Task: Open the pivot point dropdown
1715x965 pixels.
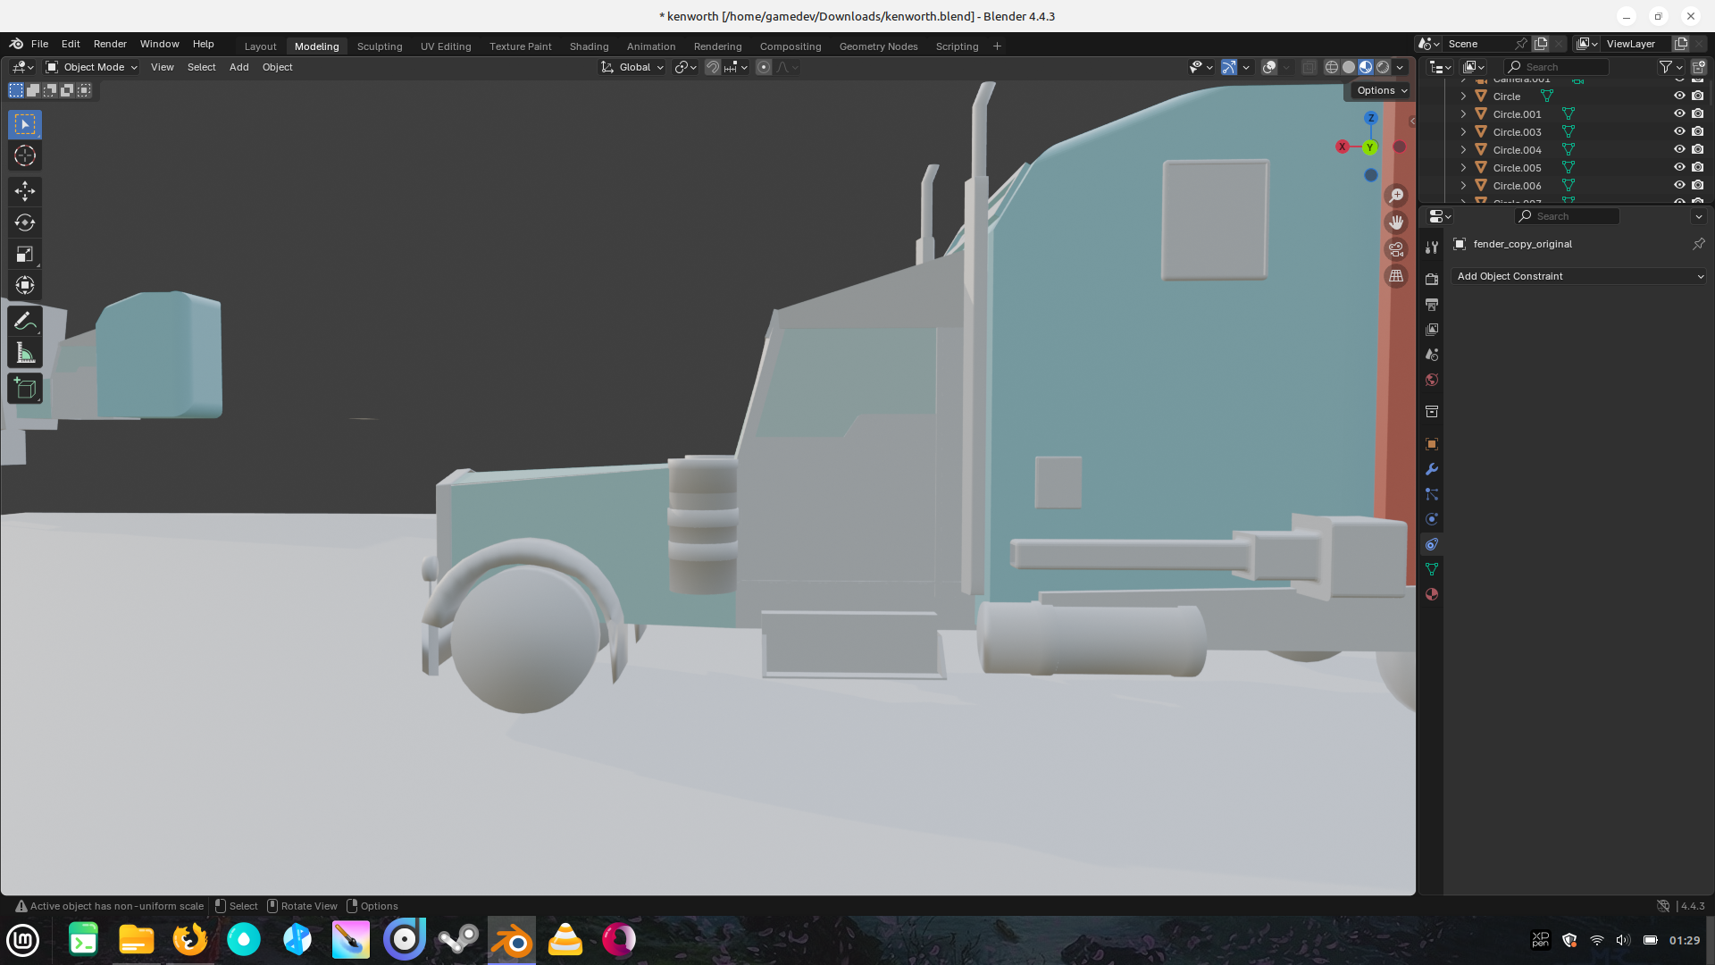Action: pos(685,67)
